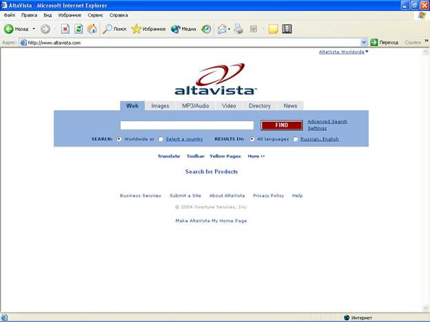430x322 pixels.
Task: Open the Search (Поиск) toolbar icon
Action: click(107, 29)
